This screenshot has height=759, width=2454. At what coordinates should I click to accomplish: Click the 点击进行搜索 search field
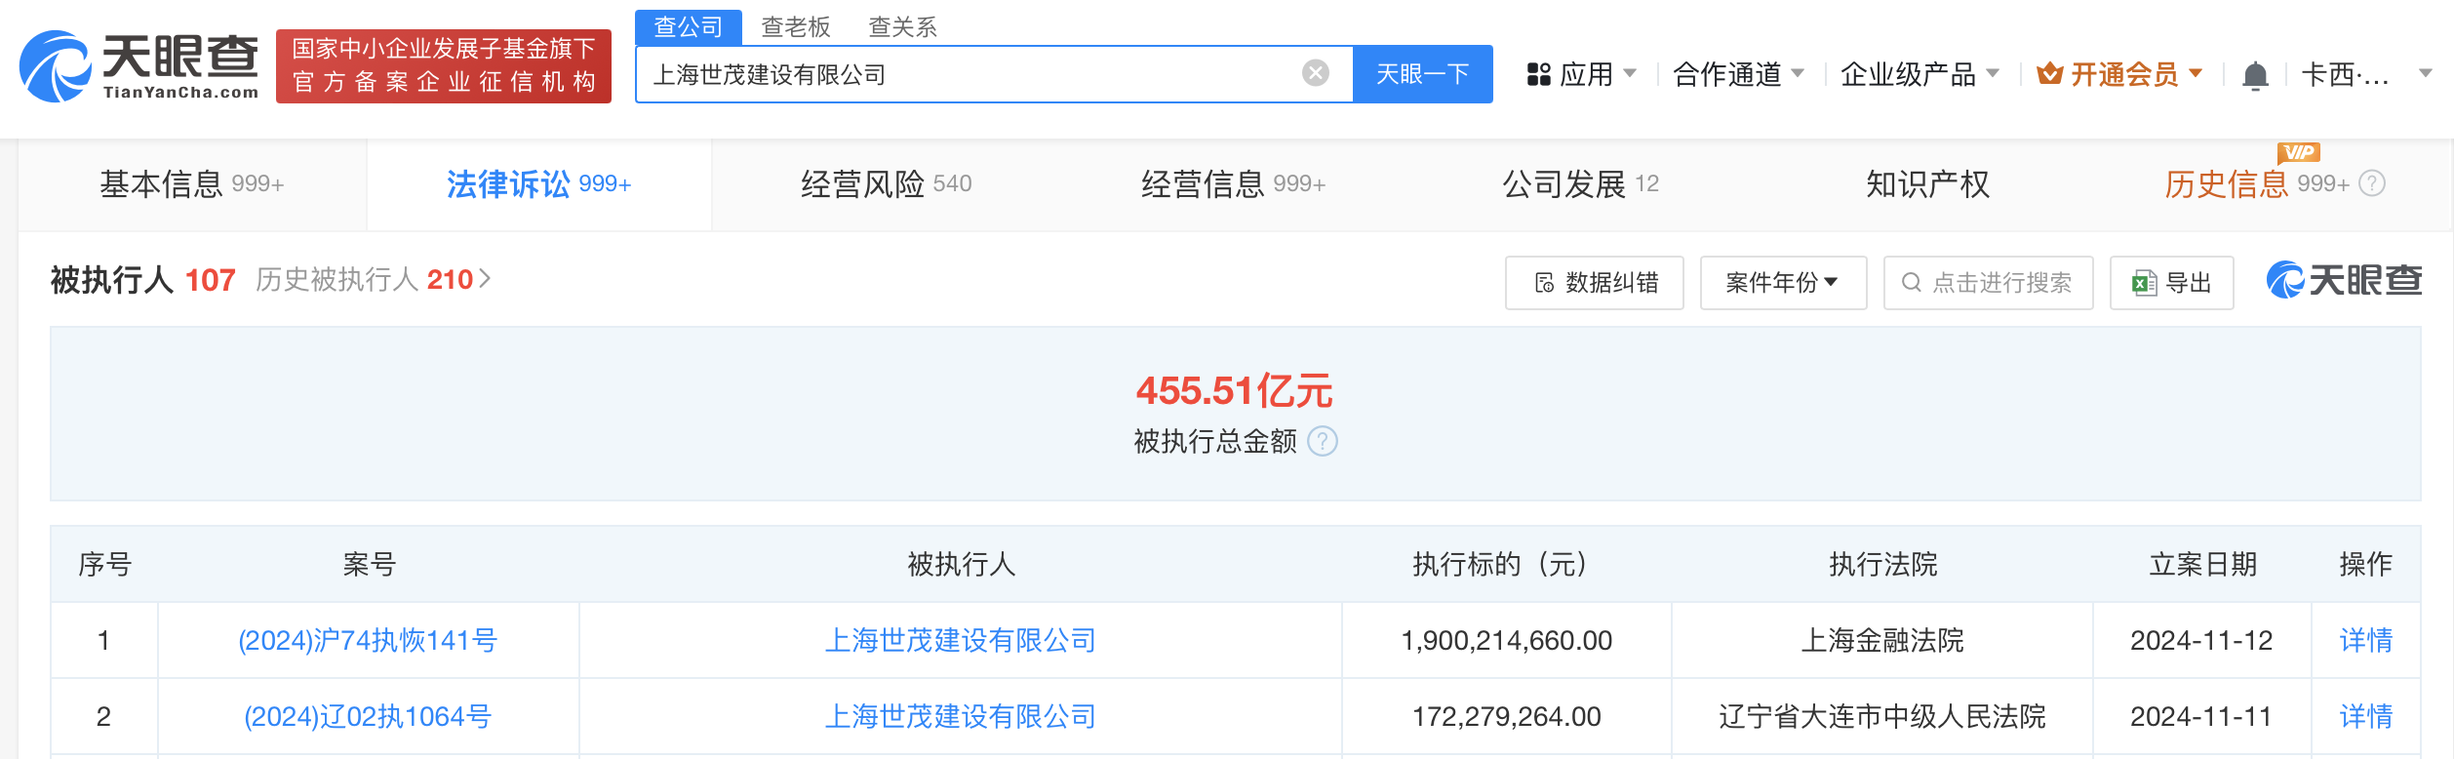point(1988,283)
